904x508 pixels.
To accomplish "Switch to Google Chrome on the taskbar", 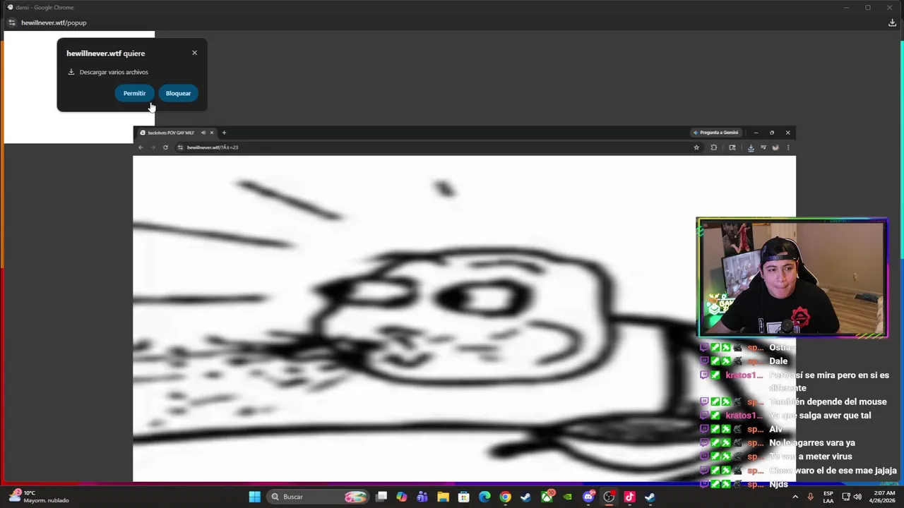I will click(x=505, y=497).
